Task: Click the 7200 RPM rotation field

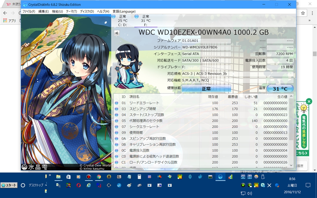Action: [x=280, y=54]
